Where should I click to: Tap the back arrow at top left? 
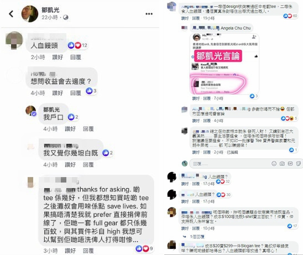11,14
